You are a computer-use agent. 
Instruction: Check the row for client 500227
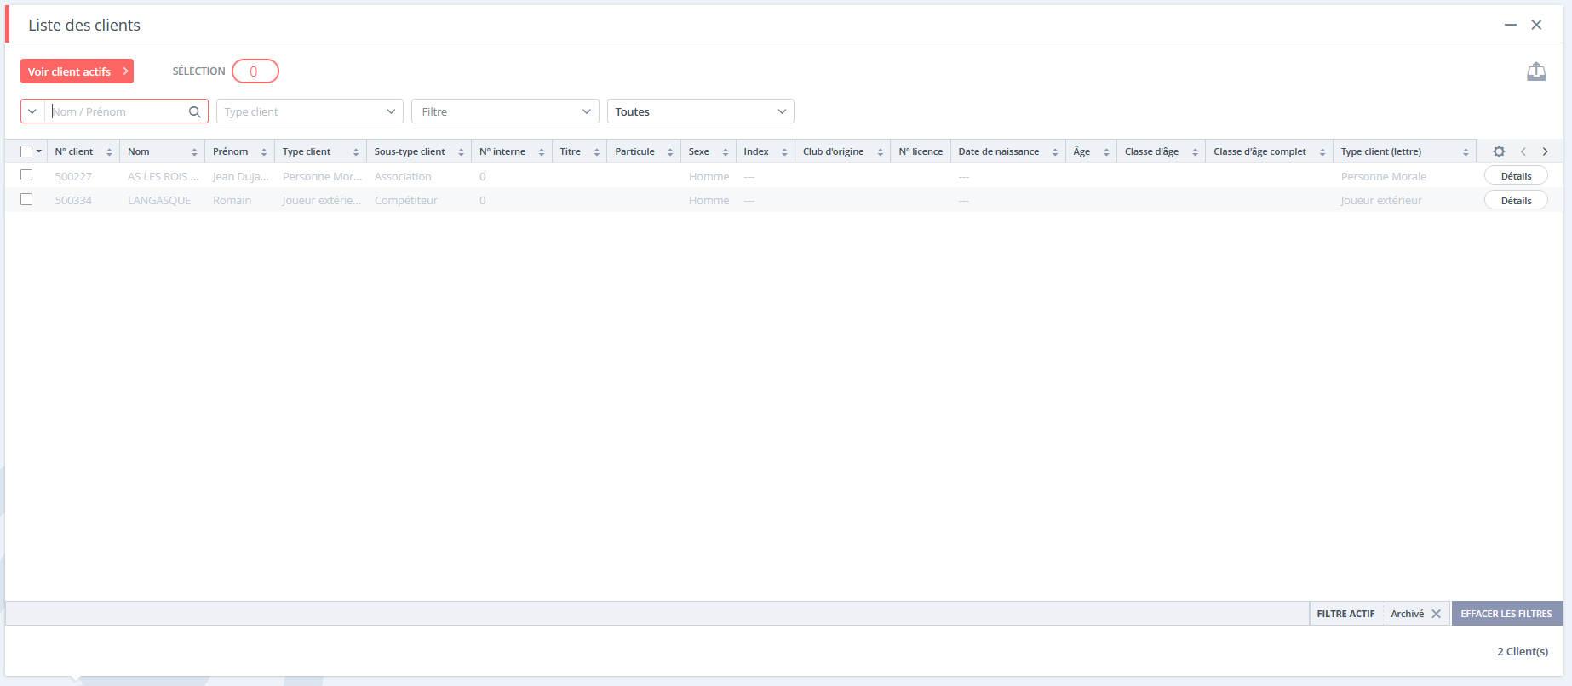point(26,175)
